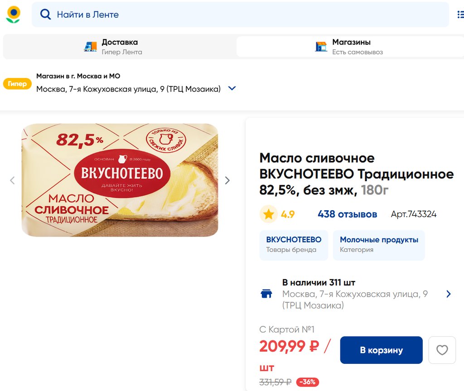464x391 pixels.
Task: Click the yellow rating star icon
Action: [x=269, y=214]
